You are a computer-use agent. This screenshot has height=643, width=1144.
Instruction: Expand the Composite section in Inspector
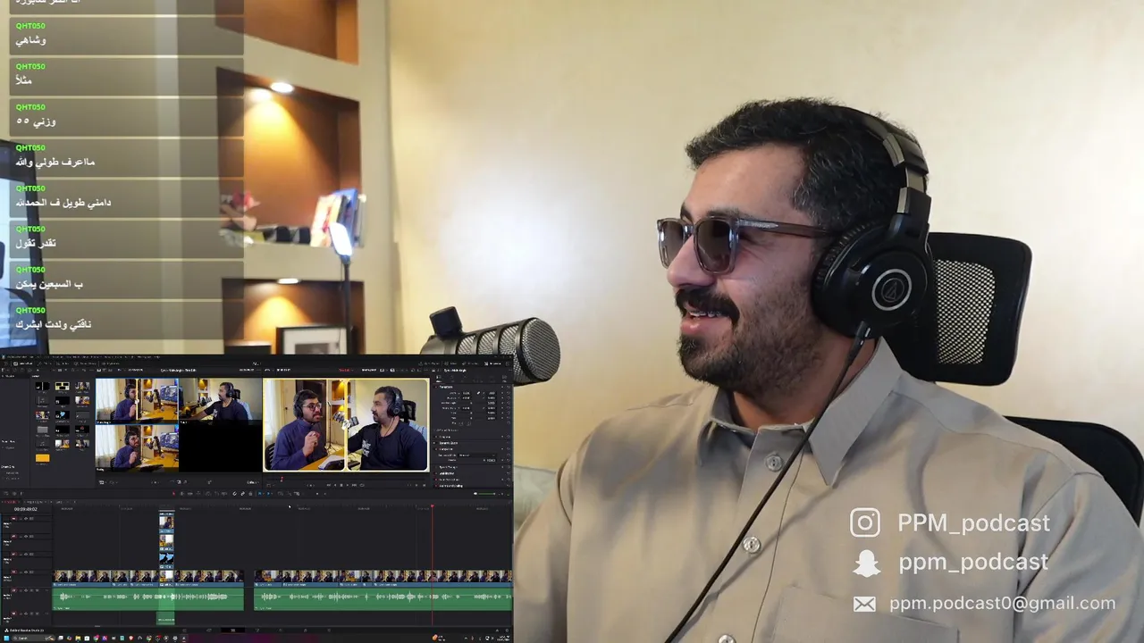(x=446, y=449)
